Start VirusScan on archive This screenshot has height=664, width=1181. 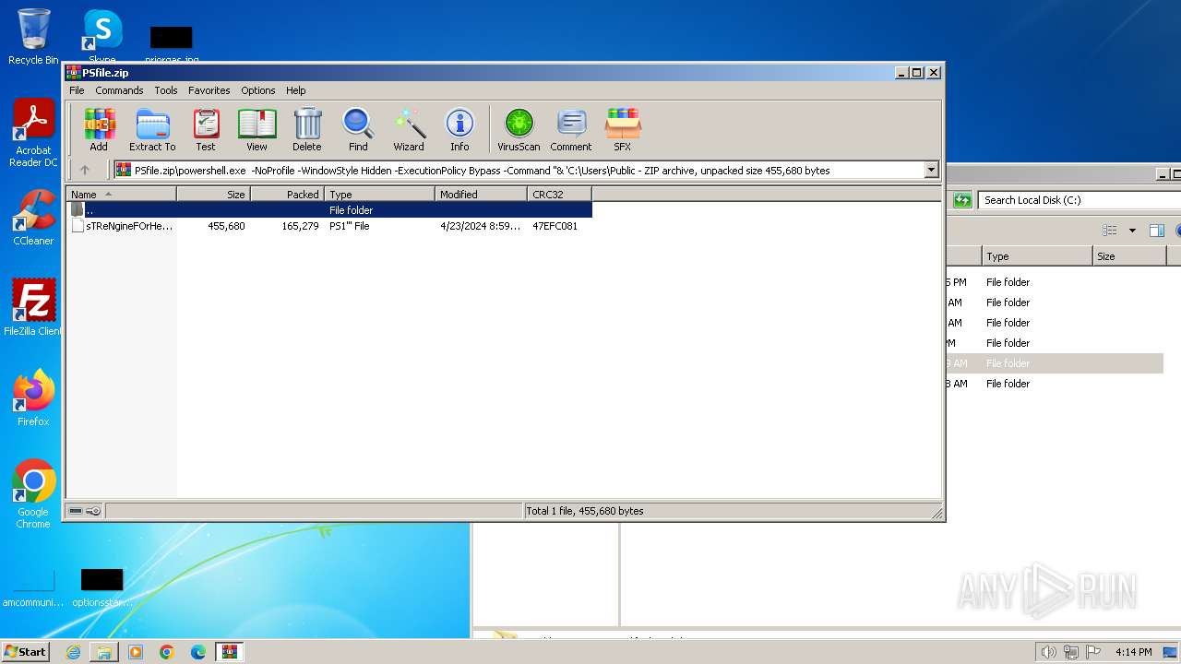[x=519, y=129]
